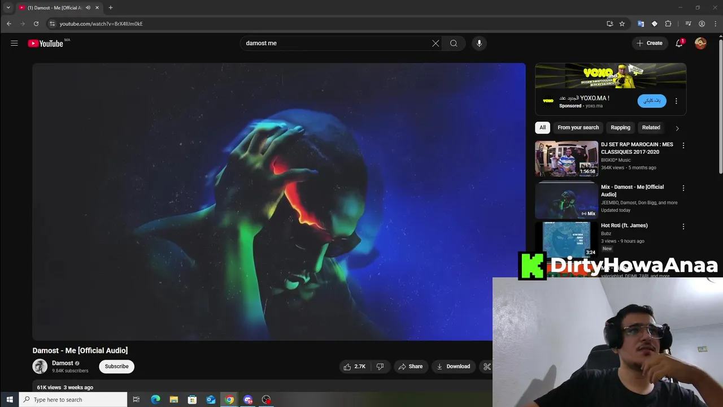This screenshot has width=723, height=407.
Task: View site information icon in address bar
Action: tap(52, 24)
